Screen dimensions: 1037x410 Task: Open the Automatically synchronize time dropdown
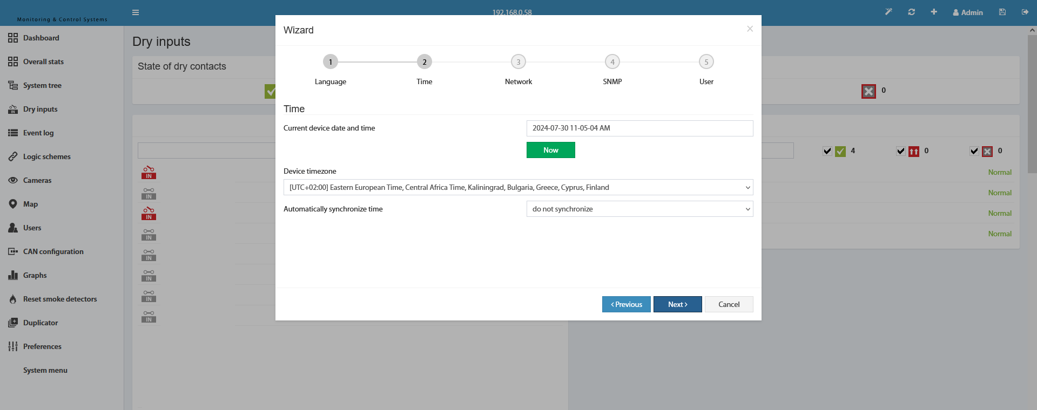pos(640,209)
